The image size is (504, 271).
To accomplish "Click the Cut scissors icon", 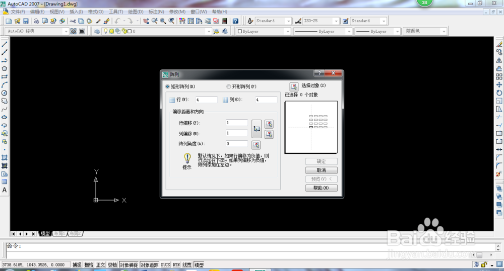I will (x=73, y=21).
